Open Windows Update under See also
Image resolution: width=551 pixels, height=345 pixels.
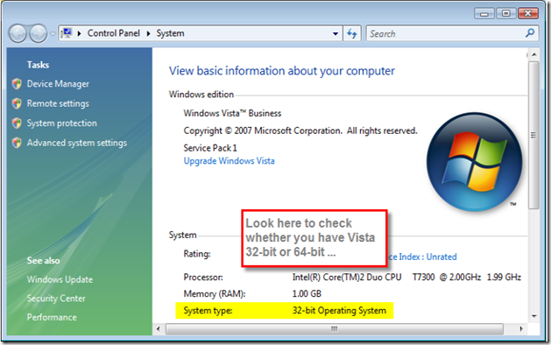tap(60, 279)
